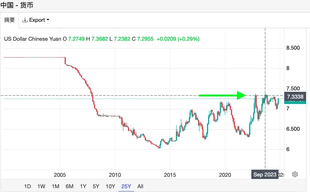
Task: Click the 8 price axis label
Action: pyautogui.click(x=288, y=68)
